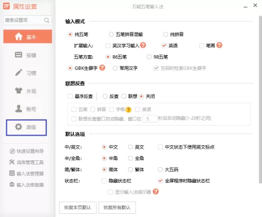Enable the 隐藏状态栏 checkbox

tap(104, 181)
